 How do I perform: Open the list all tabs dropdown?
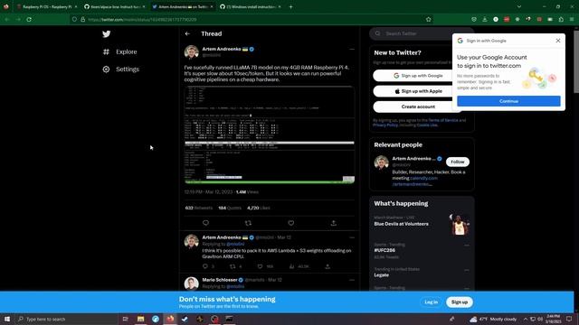(x=518, y=6)
